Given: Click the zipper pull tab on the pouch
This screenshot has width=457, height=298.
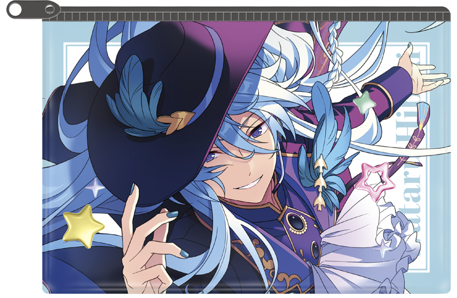Looking at the screenshot, I should 33,10.
